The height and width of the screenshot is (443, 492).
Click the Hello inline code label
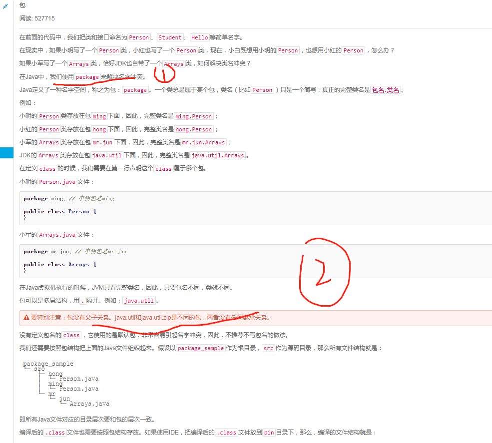pos(200,37)
